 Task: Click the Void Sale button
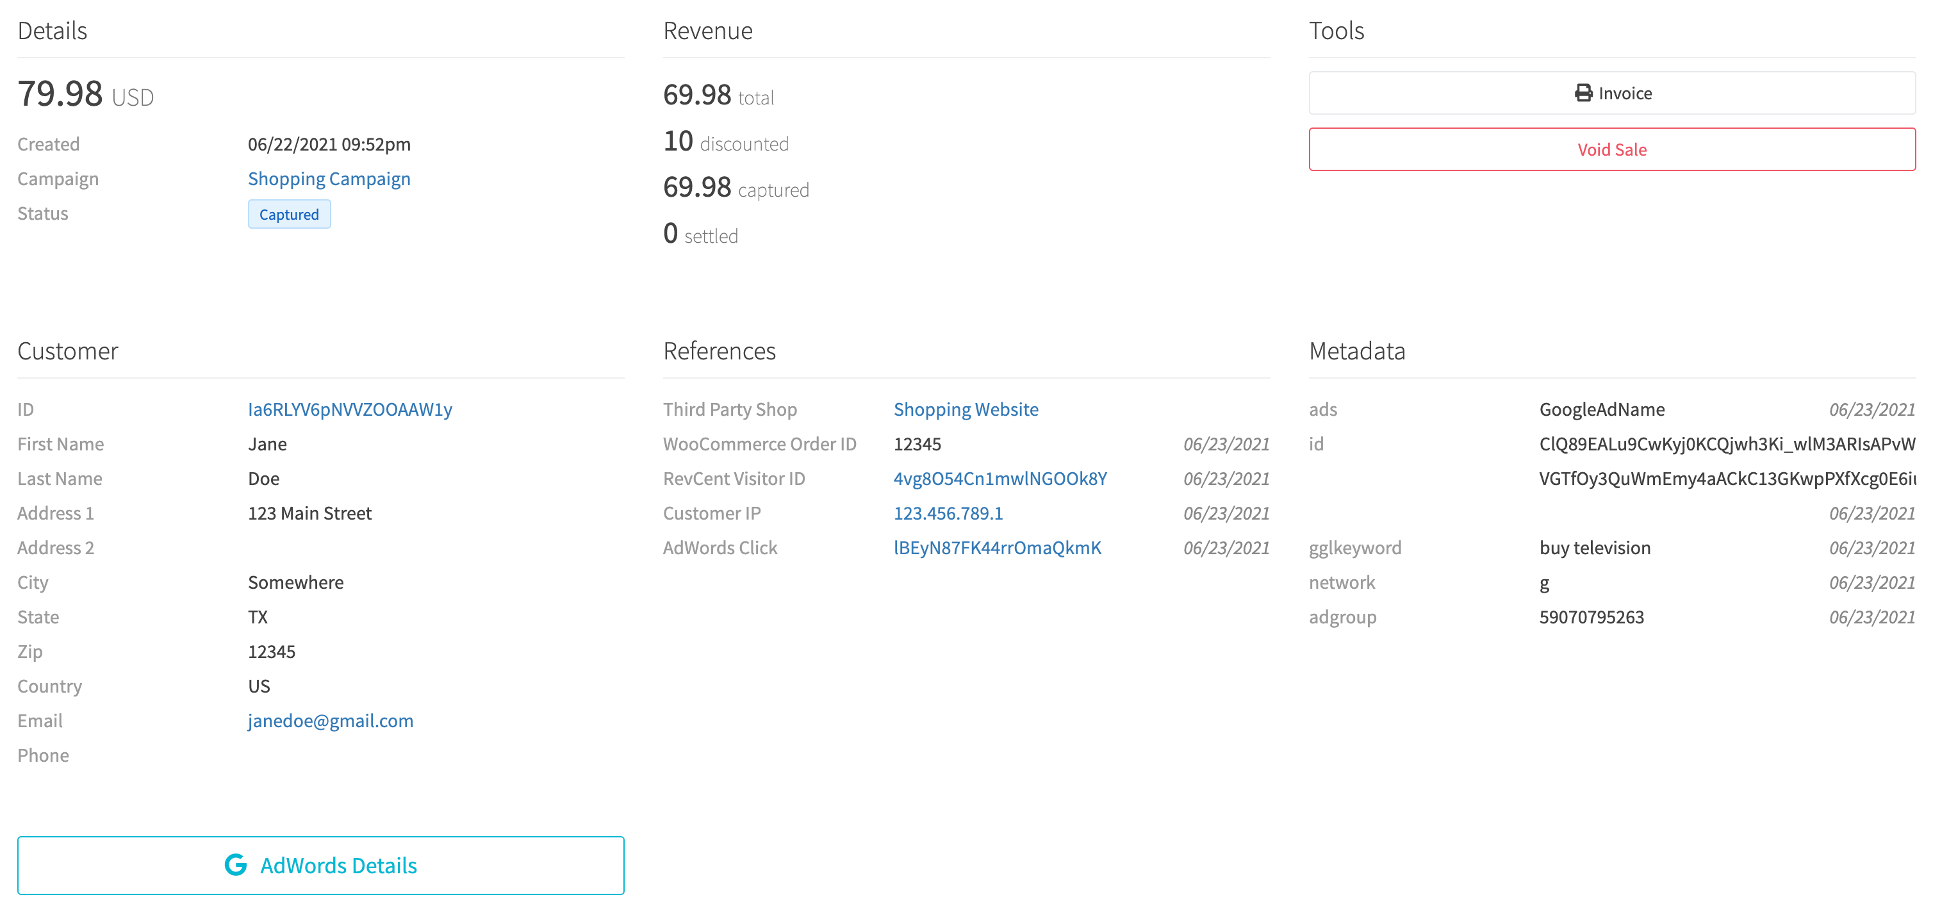(x=1612, y=149)
